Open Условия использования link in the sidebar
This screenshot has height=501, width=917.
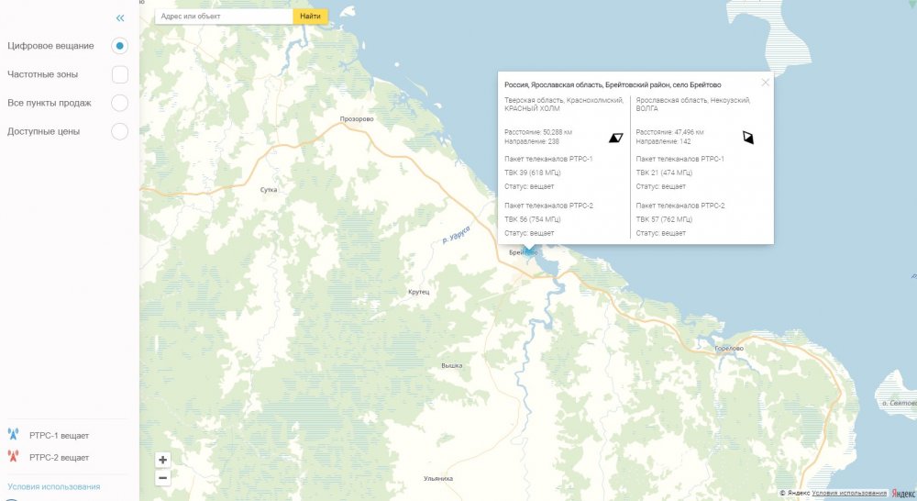[53, 486]
